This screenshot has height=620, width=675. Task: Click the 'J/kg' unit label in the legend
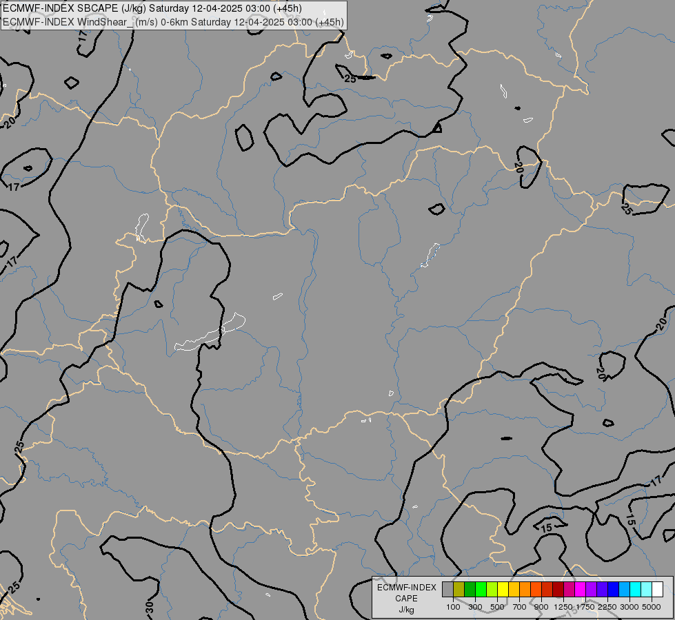[406, 610]
